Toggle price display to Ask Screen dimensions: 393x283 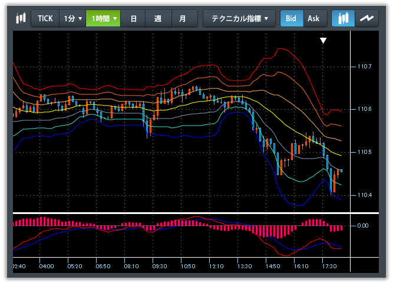coord(313,18)
